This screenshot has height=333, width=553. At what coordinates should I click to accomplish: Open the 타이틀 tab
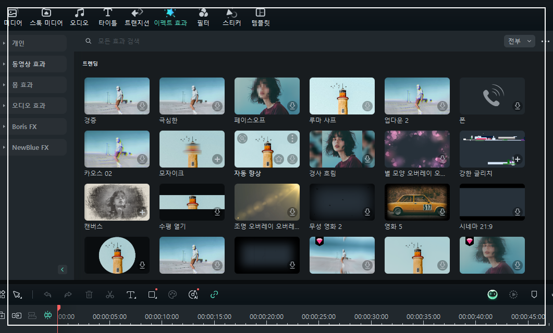point(107,18)
